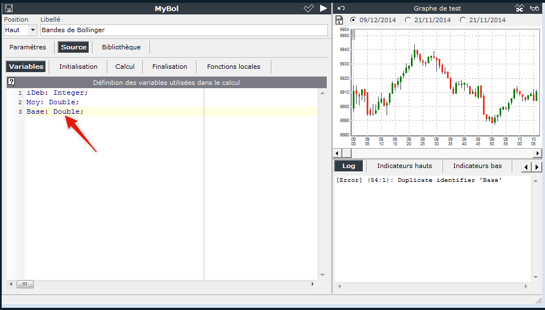545x310 pixels.
Task: Click code editor horizontal scroll left arrow
Action: coord(11,284)
